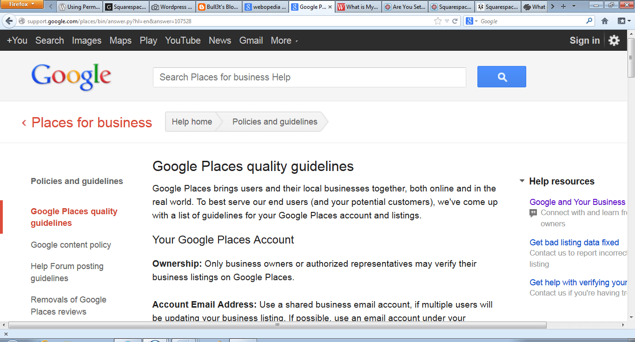Expand the More menu in Google bar

[x=284, y=40]
